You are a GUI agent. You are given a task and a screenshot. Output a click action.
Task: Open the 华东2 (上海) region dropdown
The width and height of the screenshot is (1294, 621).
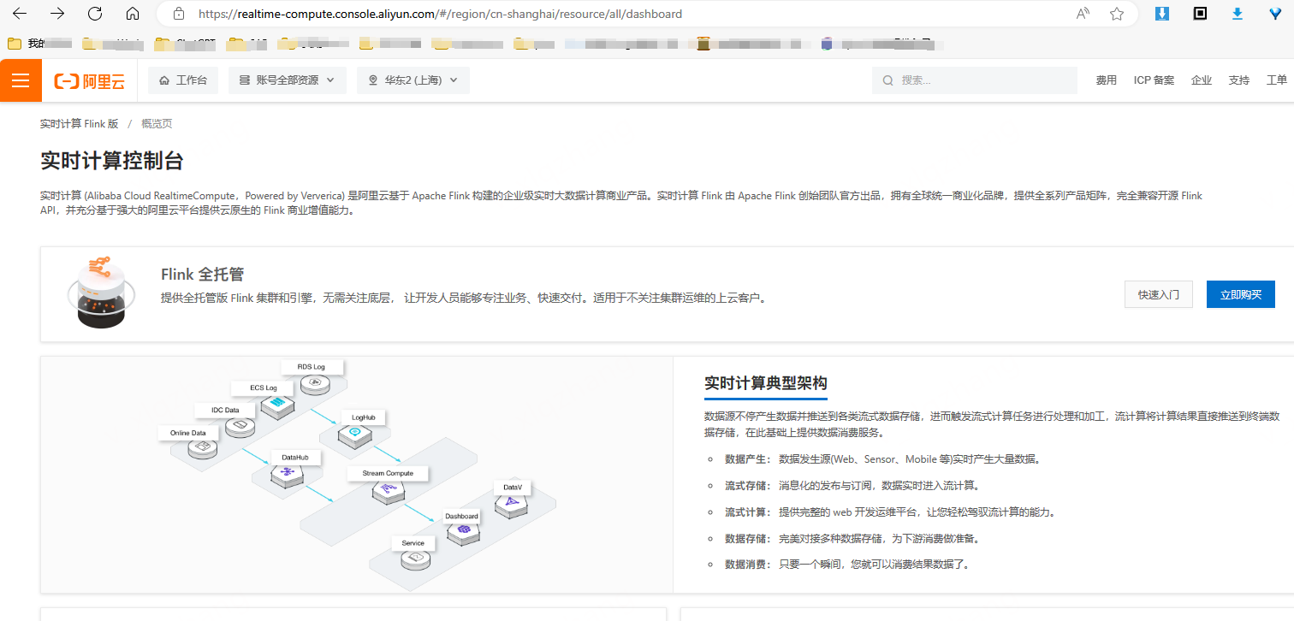[x=413, y=80]
